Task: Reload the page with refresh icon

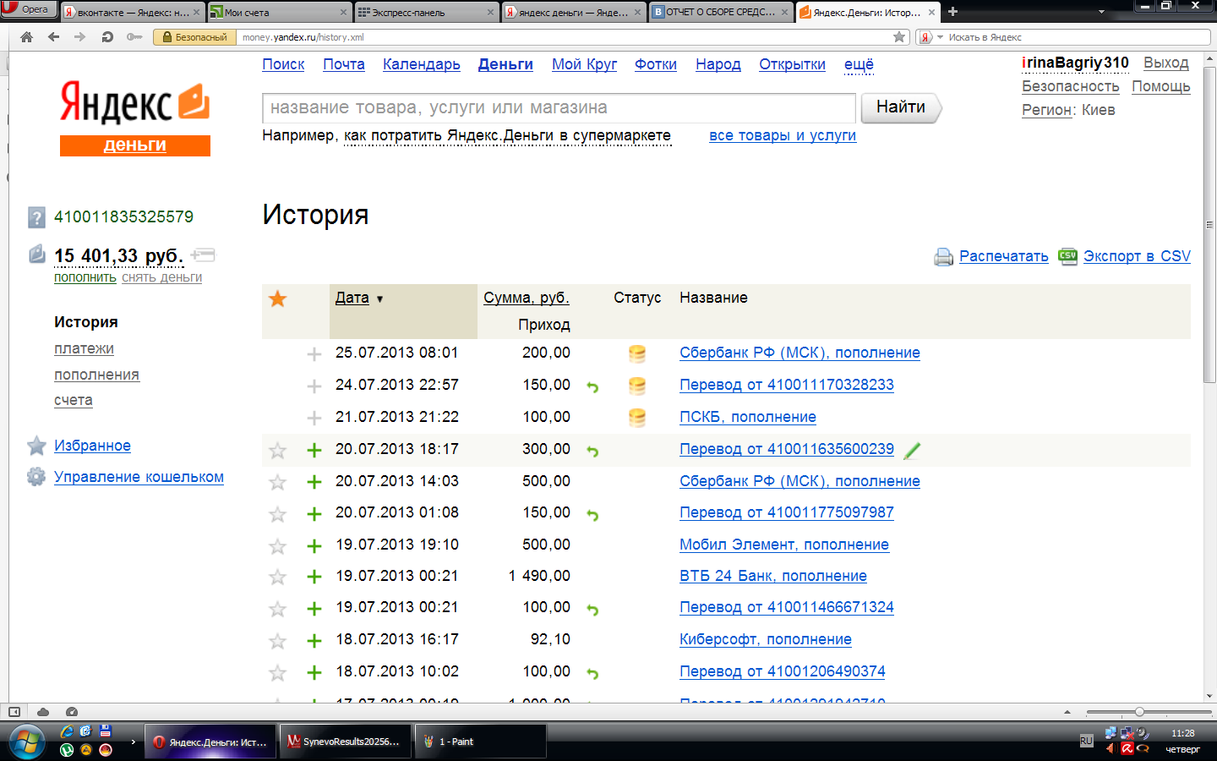Action: pyautogui.click(x=107, y=37)
